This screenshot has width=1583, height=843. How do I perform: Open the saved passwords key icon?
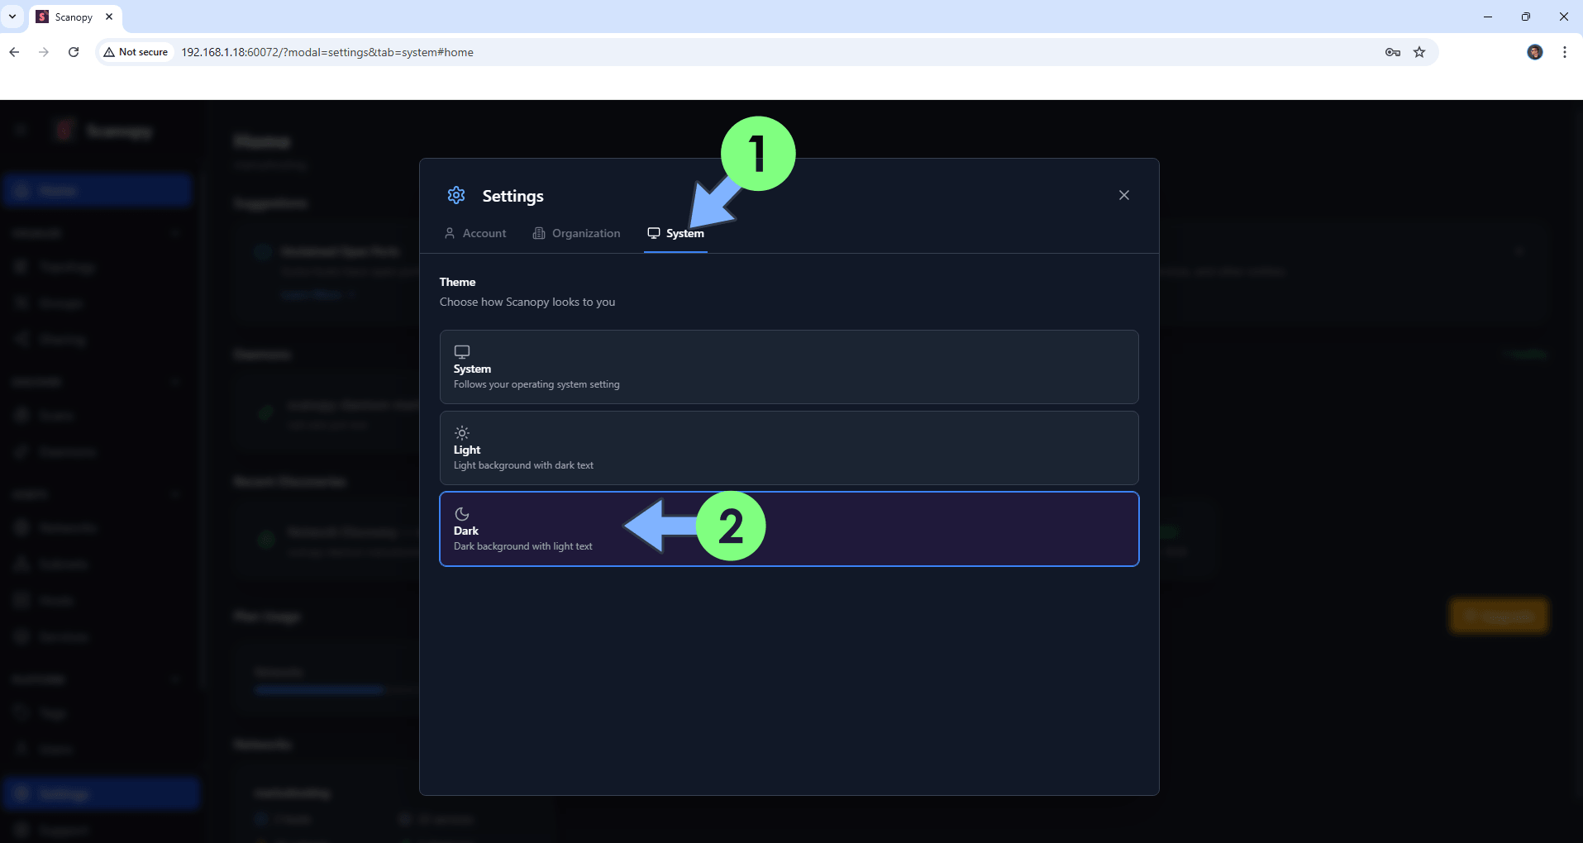[x=1393, y=52]
